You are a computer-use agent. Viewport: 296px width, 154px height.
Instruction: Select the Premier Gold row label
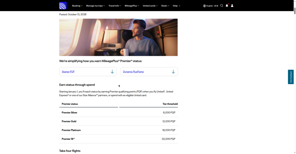(x=69, y=121)
